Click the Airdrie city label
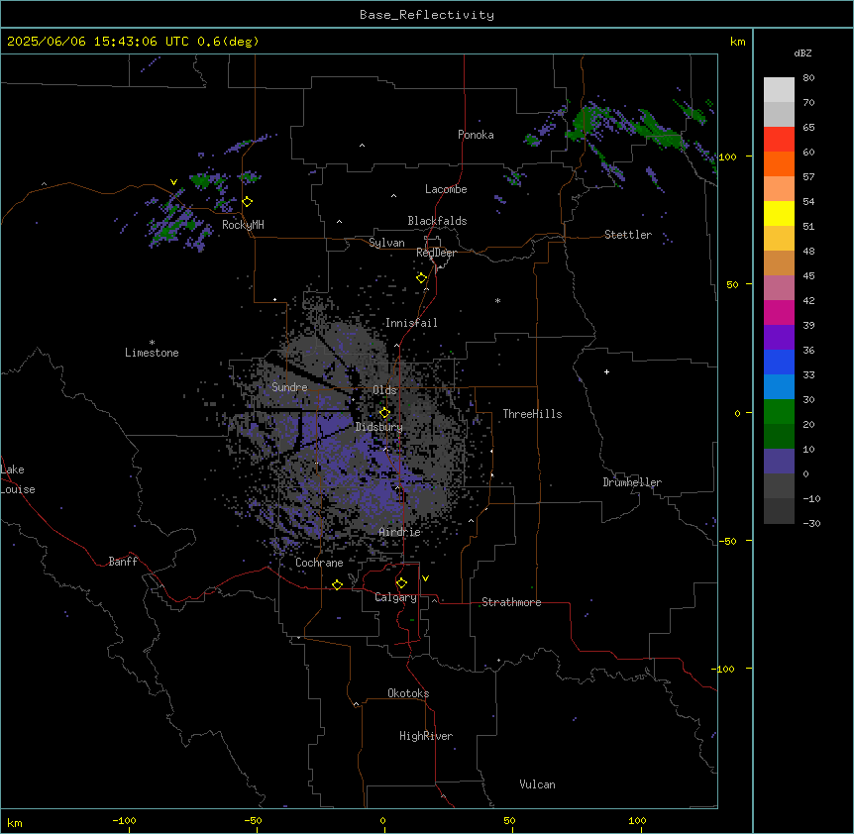 point(399,532)
